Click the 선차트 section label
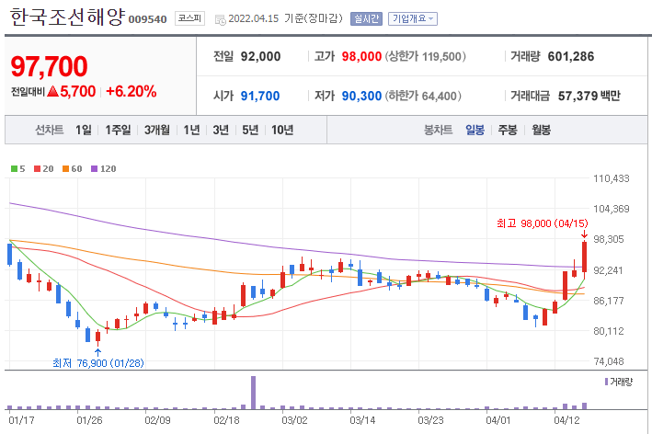This screenshot has height=434, width=652. 49,131
